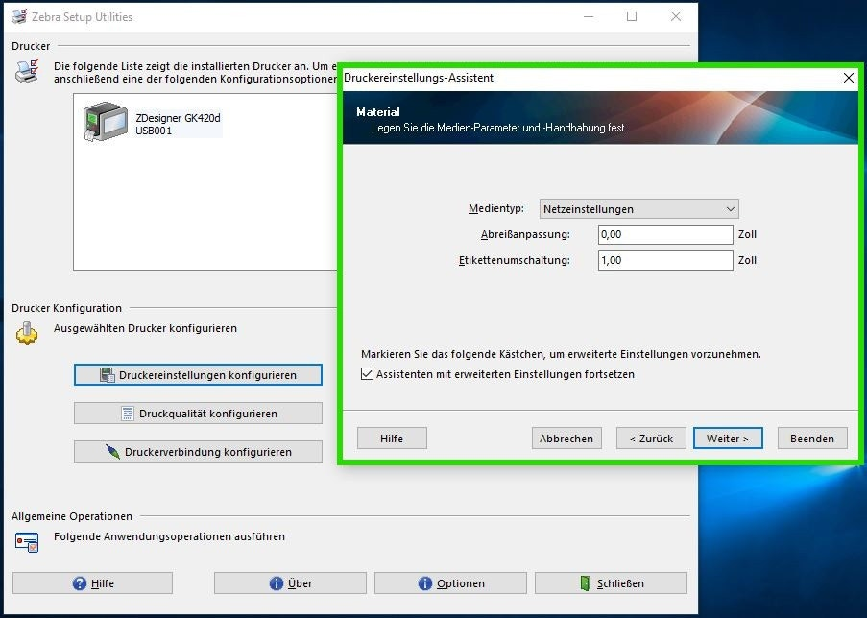The image size is (867, 618).
Task: Toggle Assistenten mit erweiterten Einstellungen fortsetzen
Action: tap(367, 374)
